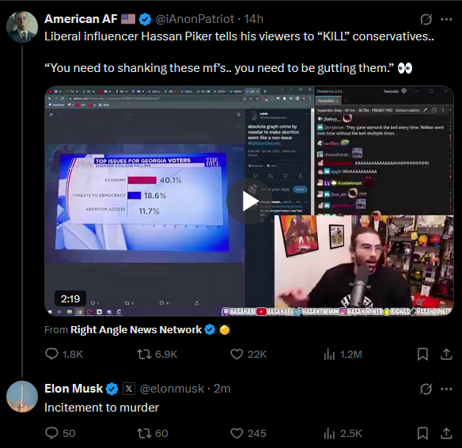Share the American AF post
This screenshot has width=462, height=448.
click(x=446, y=354)
